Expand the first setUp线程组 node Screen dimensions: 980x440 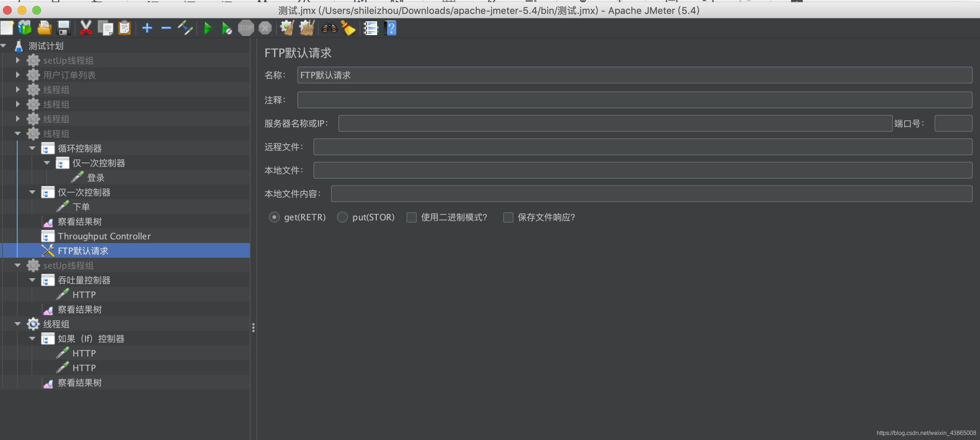pyautogui.click(x=18, y=60)
